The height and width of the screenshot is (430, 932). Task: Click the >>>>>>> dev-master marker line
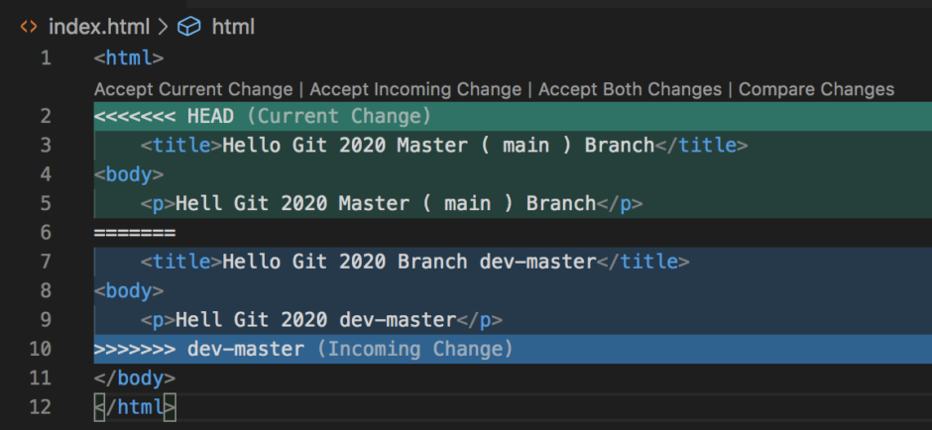tap(513, 349)
